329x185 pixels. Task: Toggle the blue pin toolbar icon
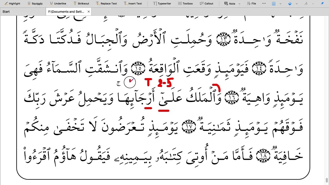[322, 4]
